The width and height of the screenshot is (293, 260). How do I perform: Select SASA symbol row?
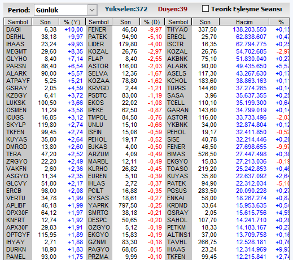tap(176, 95)
